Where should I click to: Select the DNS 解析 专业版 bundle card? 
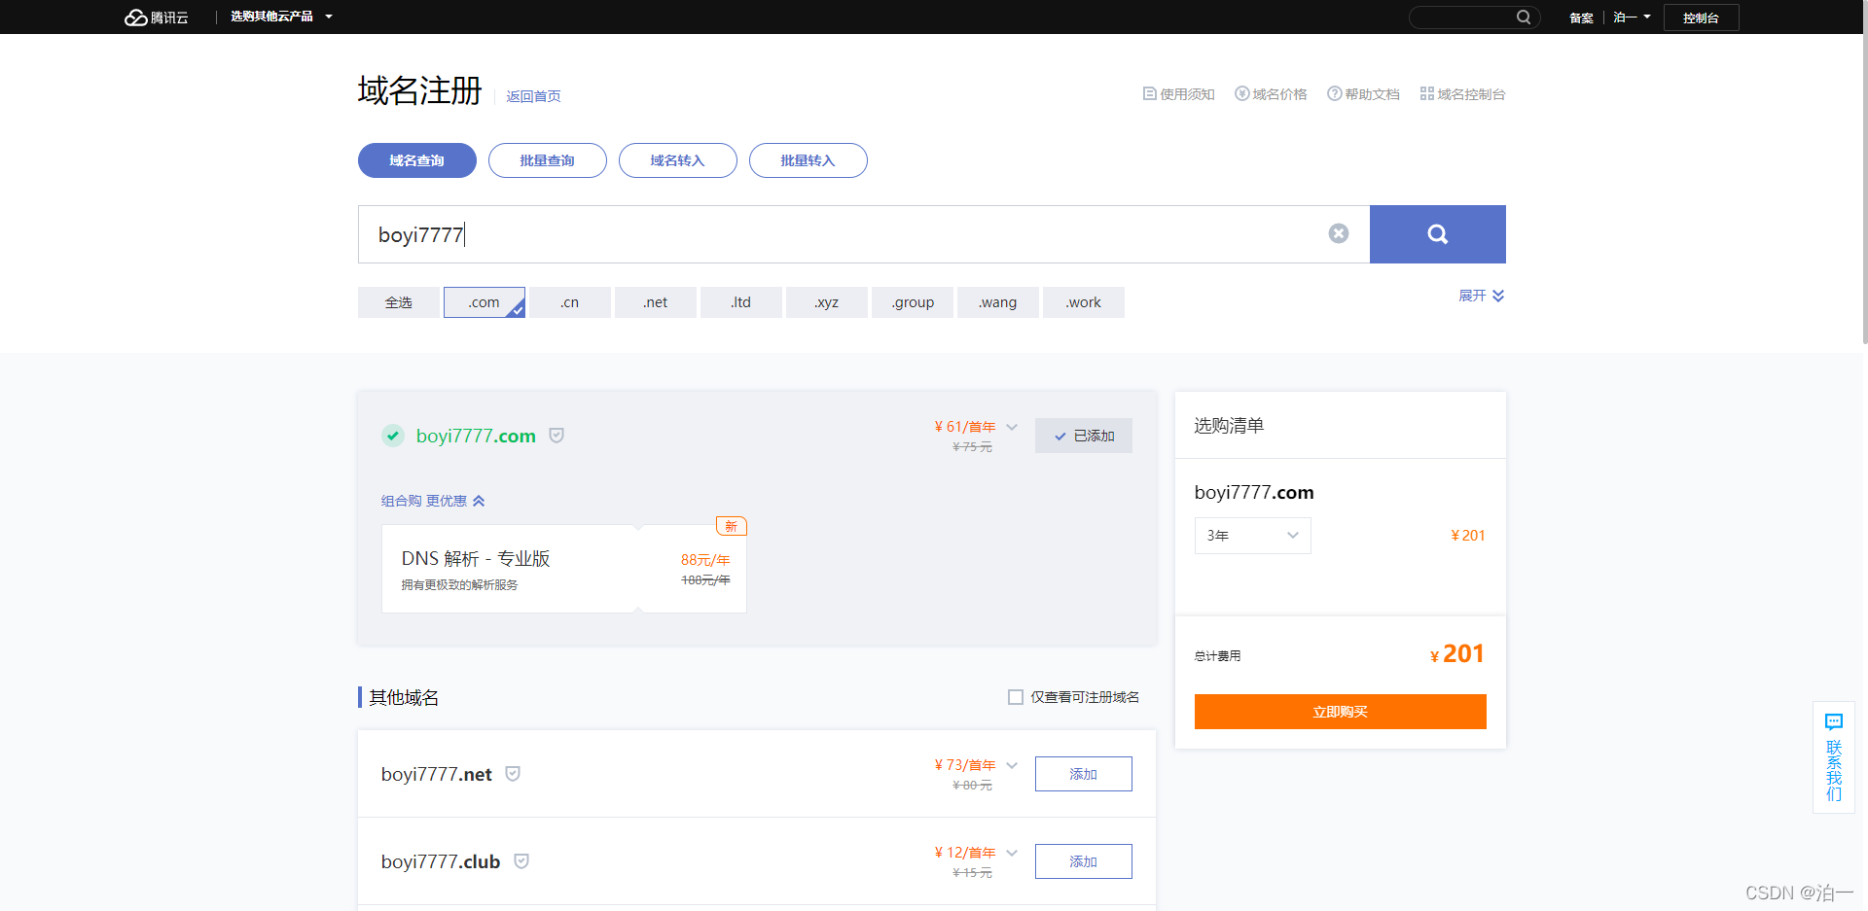click(564, 569)
